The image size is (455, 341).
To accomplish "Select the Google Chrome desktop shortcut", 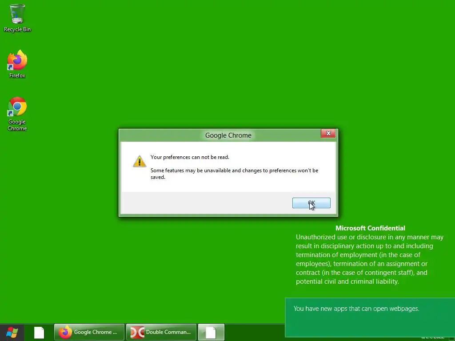I will [x=17, y=114].
